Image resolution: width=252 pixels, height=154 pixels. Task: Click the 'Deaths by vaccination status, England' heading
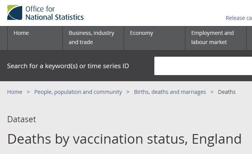pyautogui.click(x=124, y=139)
